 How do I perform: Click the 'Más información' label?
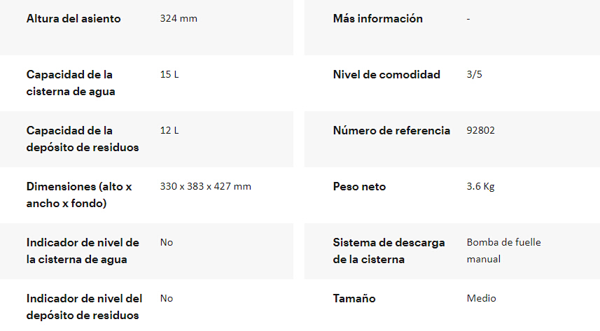[377, 19]
